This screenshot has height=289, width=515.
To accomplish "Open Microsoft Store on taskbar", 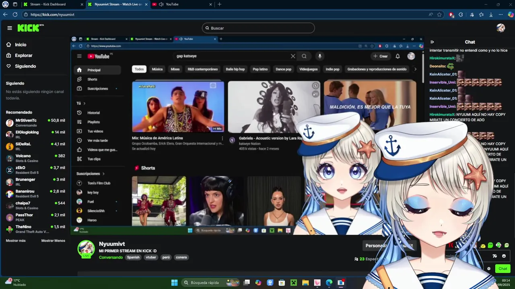I will point(282,283).
